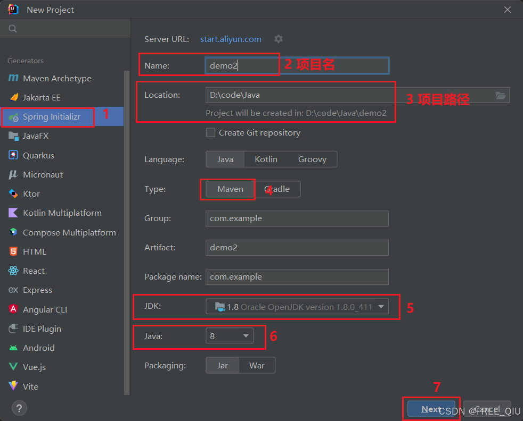Screen dimensions: 523x421
Task: Click the HTML5 shield icon
Action: [x=13, y=251]
